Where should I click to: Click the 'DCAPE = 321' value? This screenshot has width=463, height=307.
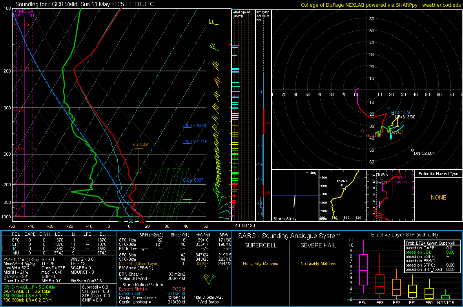tap(15, 276)
